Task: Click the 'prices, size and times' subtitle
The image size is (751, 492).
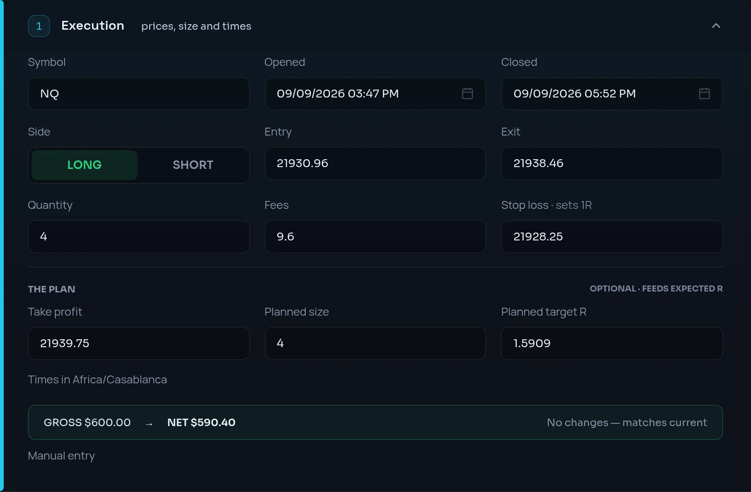Action: pos(196,26)
